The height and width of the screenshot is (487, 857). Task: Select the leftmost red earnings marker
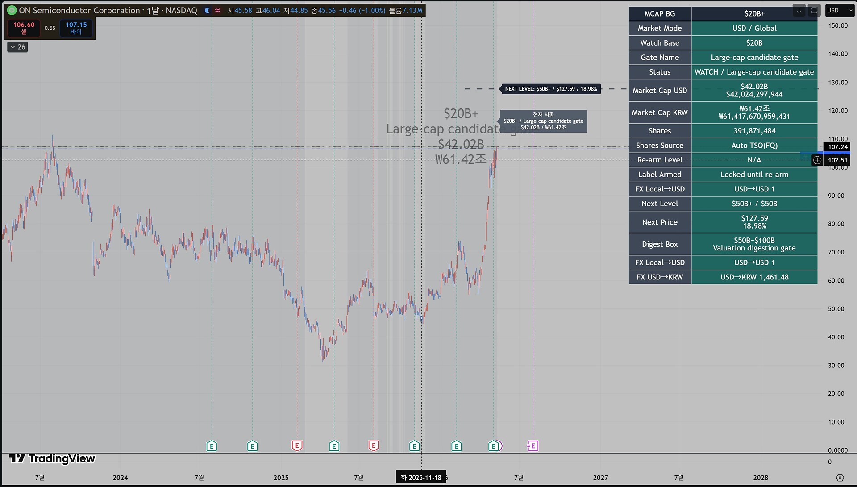click(297, 445)
